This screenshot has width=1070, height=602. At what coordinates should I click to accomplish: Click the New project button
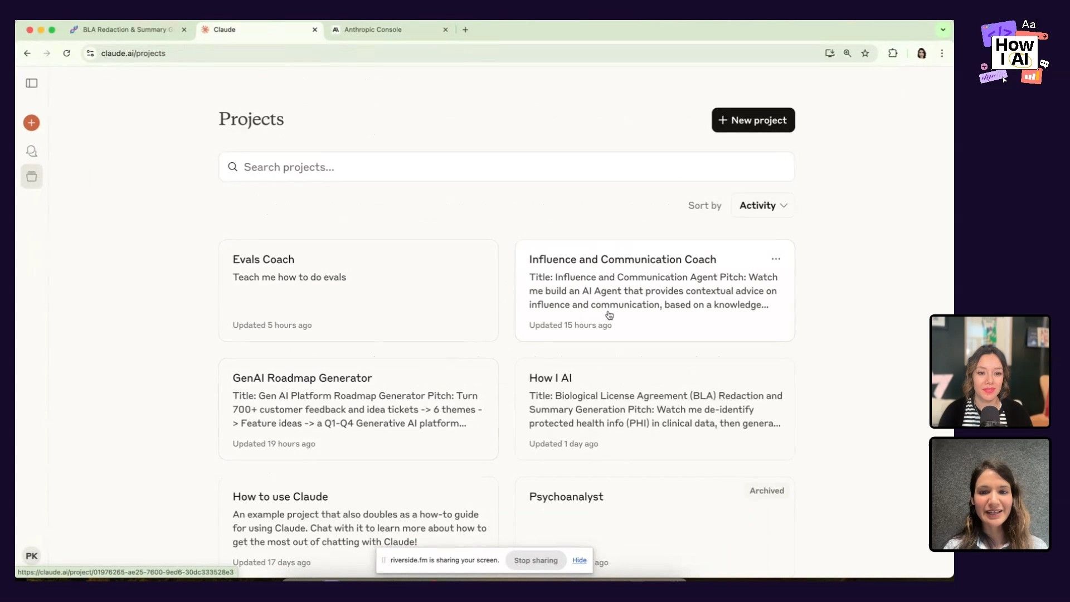753,120
